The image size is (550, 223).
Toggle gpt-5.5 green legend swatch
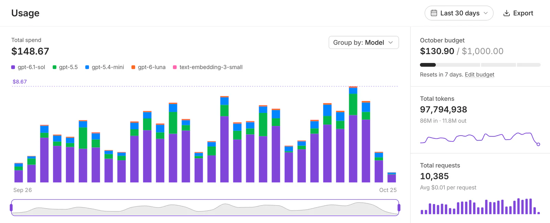coord(54,67)
